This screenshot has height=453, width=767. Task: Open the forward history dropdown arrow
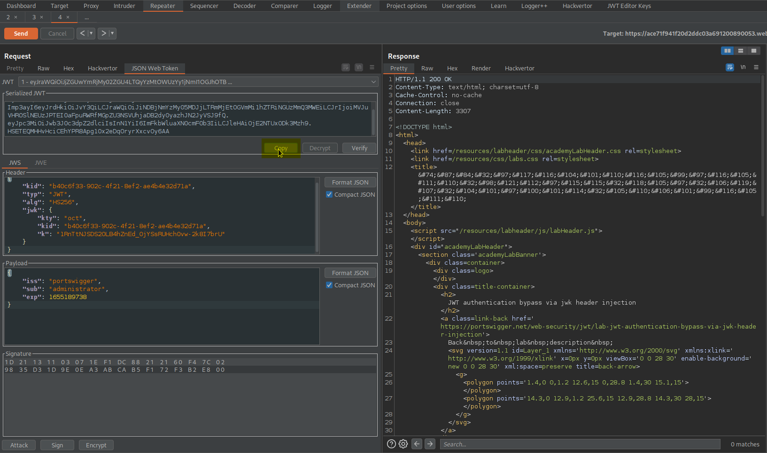[x=112, y=33]
